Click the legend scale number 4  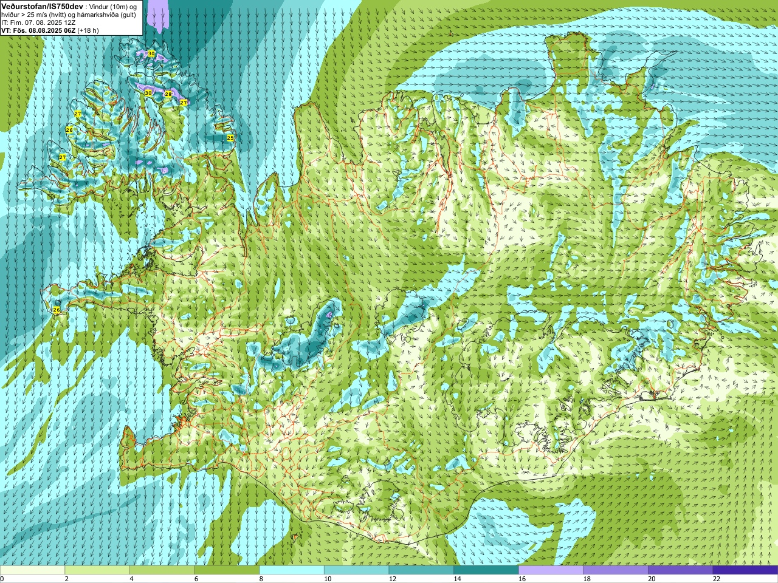click(x=131, y=579)
